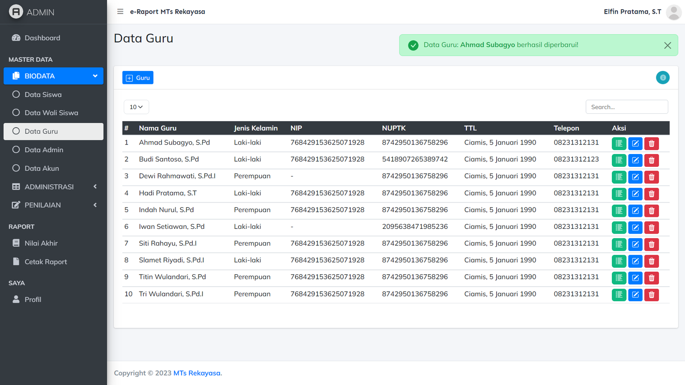
Task: Navigate to the Dashboard
Action: [42, 38]
